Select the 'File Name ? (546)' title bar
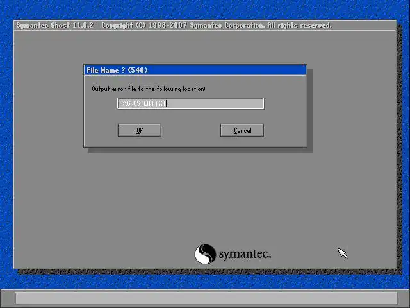 (x=195, y=70)
